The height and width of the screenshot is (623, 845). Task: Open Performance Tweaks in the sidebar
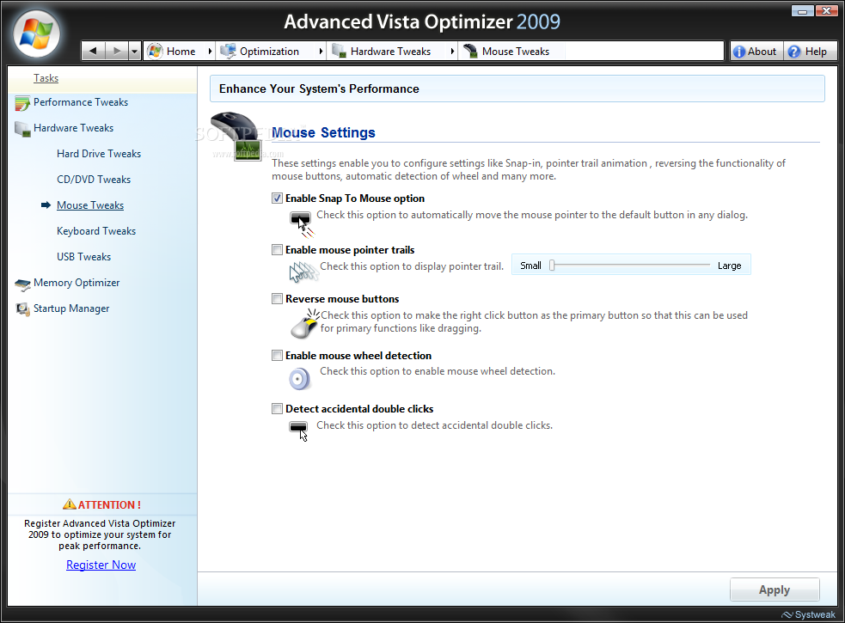[81, 102]
